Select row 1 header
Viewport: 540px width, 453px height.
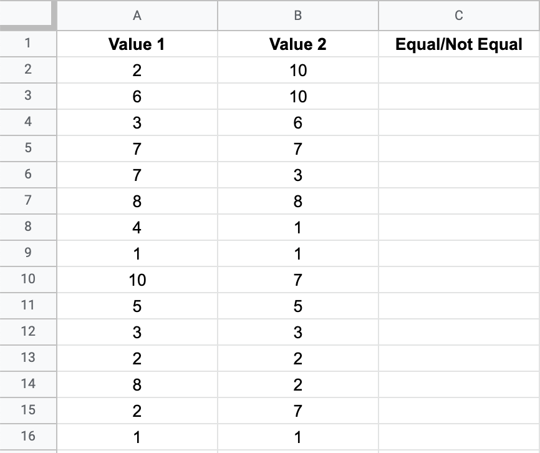click(28, 44)
